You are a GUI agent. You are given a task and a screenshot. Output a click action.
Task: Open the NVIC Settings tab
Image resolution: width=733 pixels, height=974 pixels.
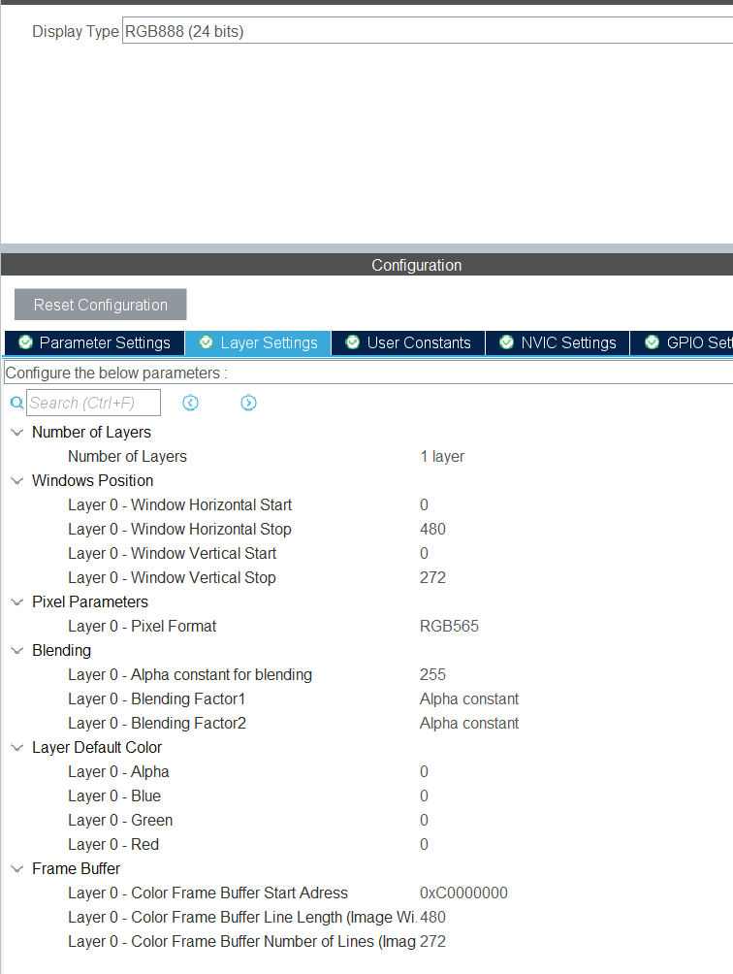[568, 342]
